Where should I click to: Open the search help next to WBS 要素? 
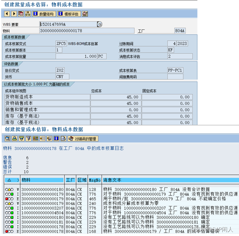pyautogui.click(x=100, y=24)
